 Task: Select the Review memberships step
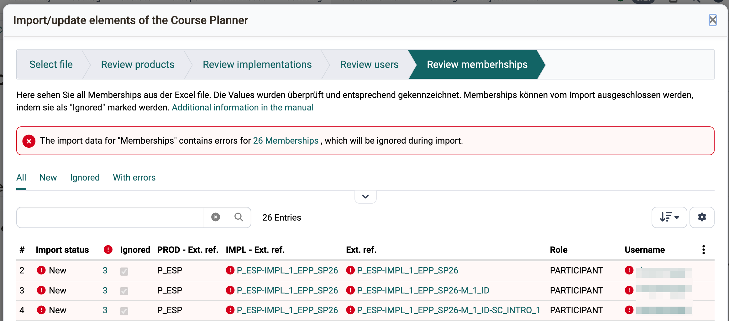point(477,64)
